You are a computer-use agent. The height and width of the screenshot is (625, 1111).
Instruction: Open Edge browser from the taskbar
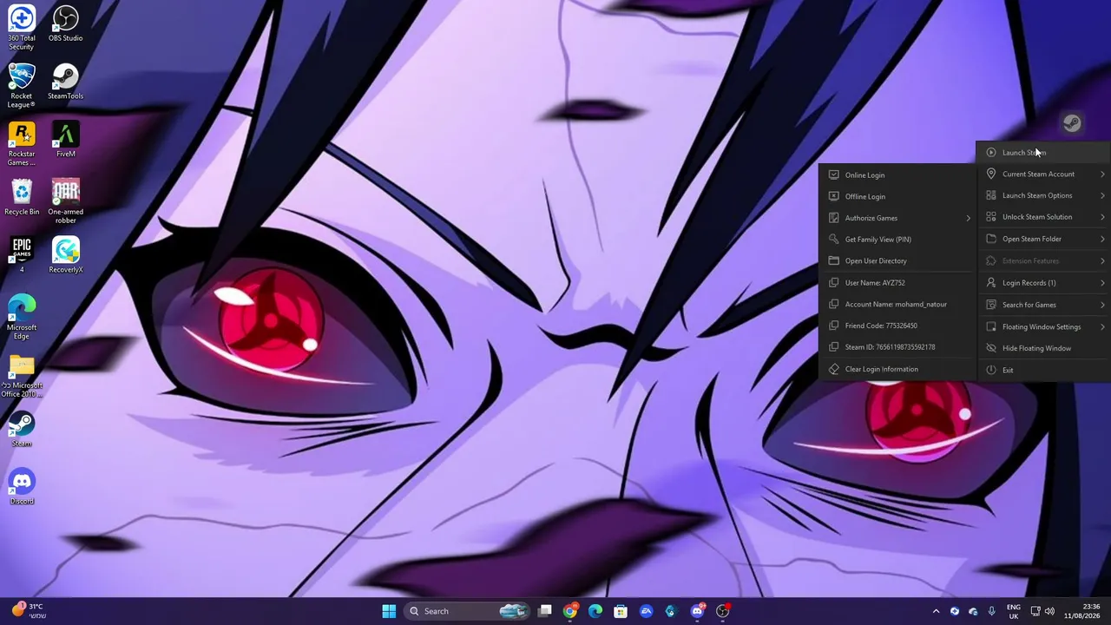click(x=595, y=611)
